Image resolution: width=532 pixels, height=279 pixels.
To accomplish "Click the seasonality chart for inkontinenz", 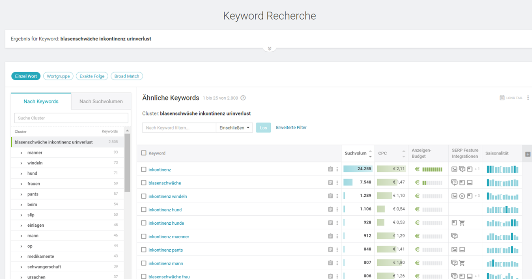I will click(x=503, y=169).
